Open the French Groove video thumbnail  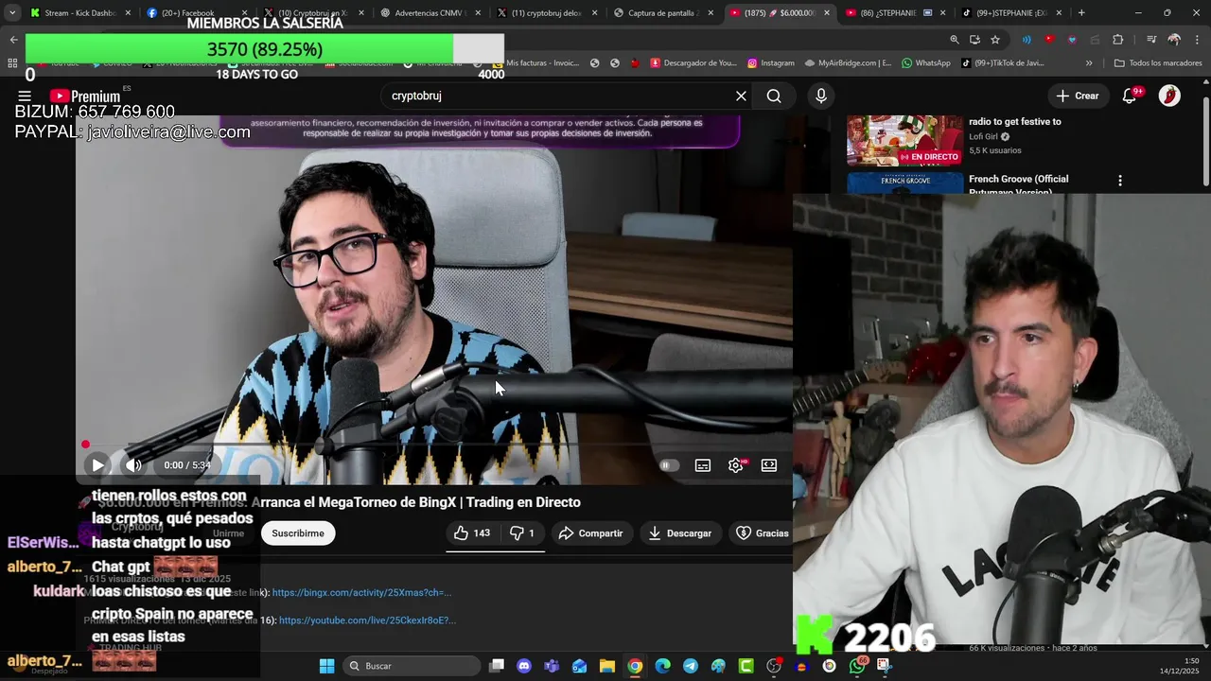click(904, 183)
